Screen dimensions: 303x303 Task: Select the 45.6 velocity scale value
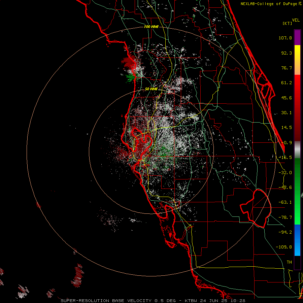pyautogui.click(x=287, y=98)
